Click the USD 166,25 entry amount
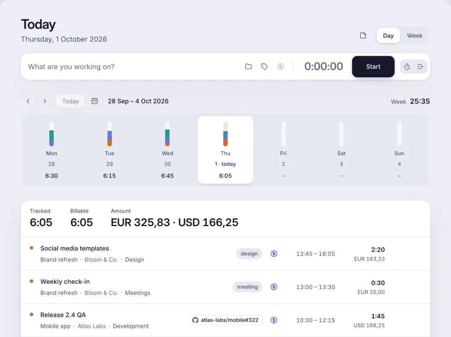Image resolution: width=451 pixels, height=337 pixels. pos(369,325)
